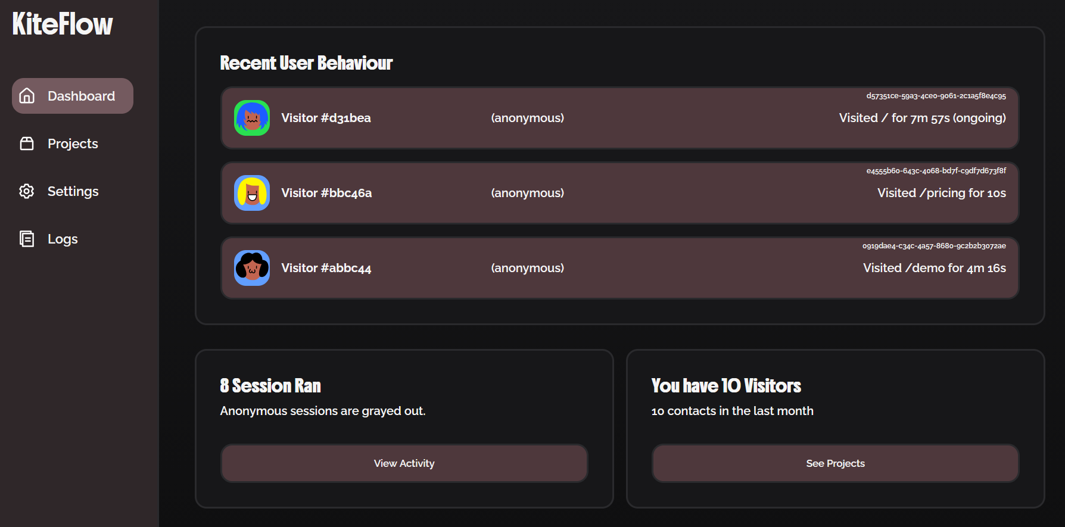This screenshot has width=1065, height=527.
Task: Click session ID 0919dae4-c34c text
Action: (934, 246)
